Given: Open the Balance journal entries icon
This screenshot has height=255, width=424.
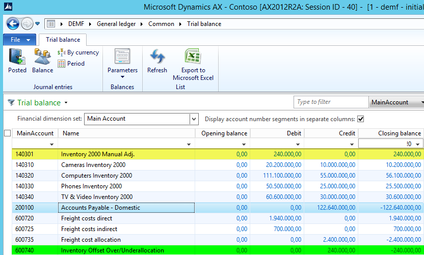Looking at the screenshot, I should click(42, 61).
